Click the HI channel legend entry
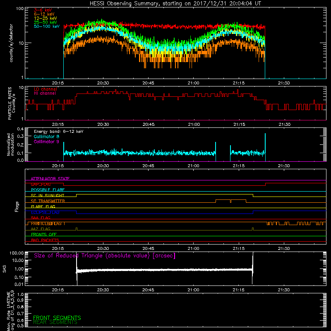Screen dimensions: 331x331 tap(45, 94)
